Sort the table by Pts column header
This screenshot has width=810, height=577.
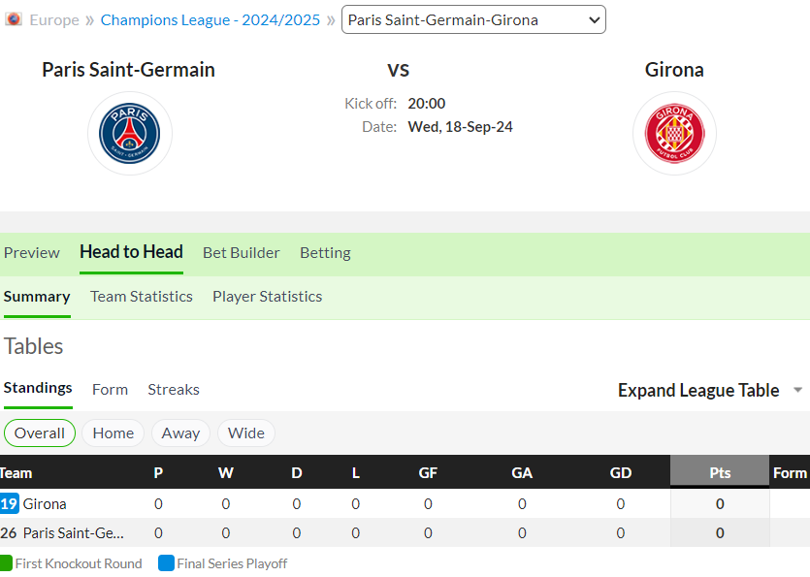click(720, 472)
